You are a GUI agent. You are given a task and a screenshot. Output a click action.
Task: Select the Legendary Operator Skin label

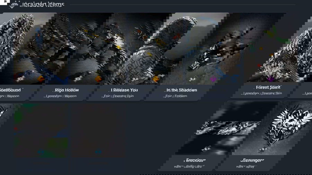(258, 93)
